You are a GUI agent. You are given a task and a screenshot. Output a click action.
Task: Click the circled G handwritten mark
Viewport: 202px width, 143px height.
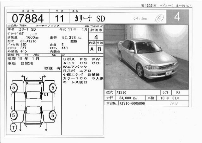[x=159, y=18]
